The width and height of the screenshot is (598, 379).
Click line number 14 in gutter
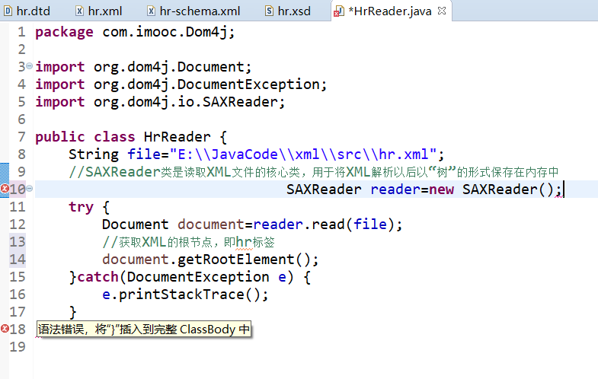(18, 260)
